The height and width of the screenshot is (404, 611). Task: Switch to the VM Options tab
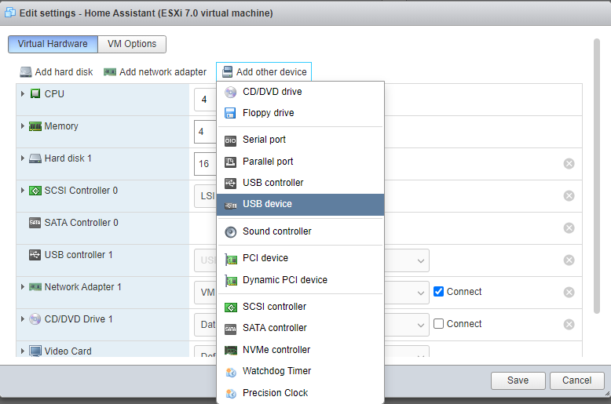point(132,44)
